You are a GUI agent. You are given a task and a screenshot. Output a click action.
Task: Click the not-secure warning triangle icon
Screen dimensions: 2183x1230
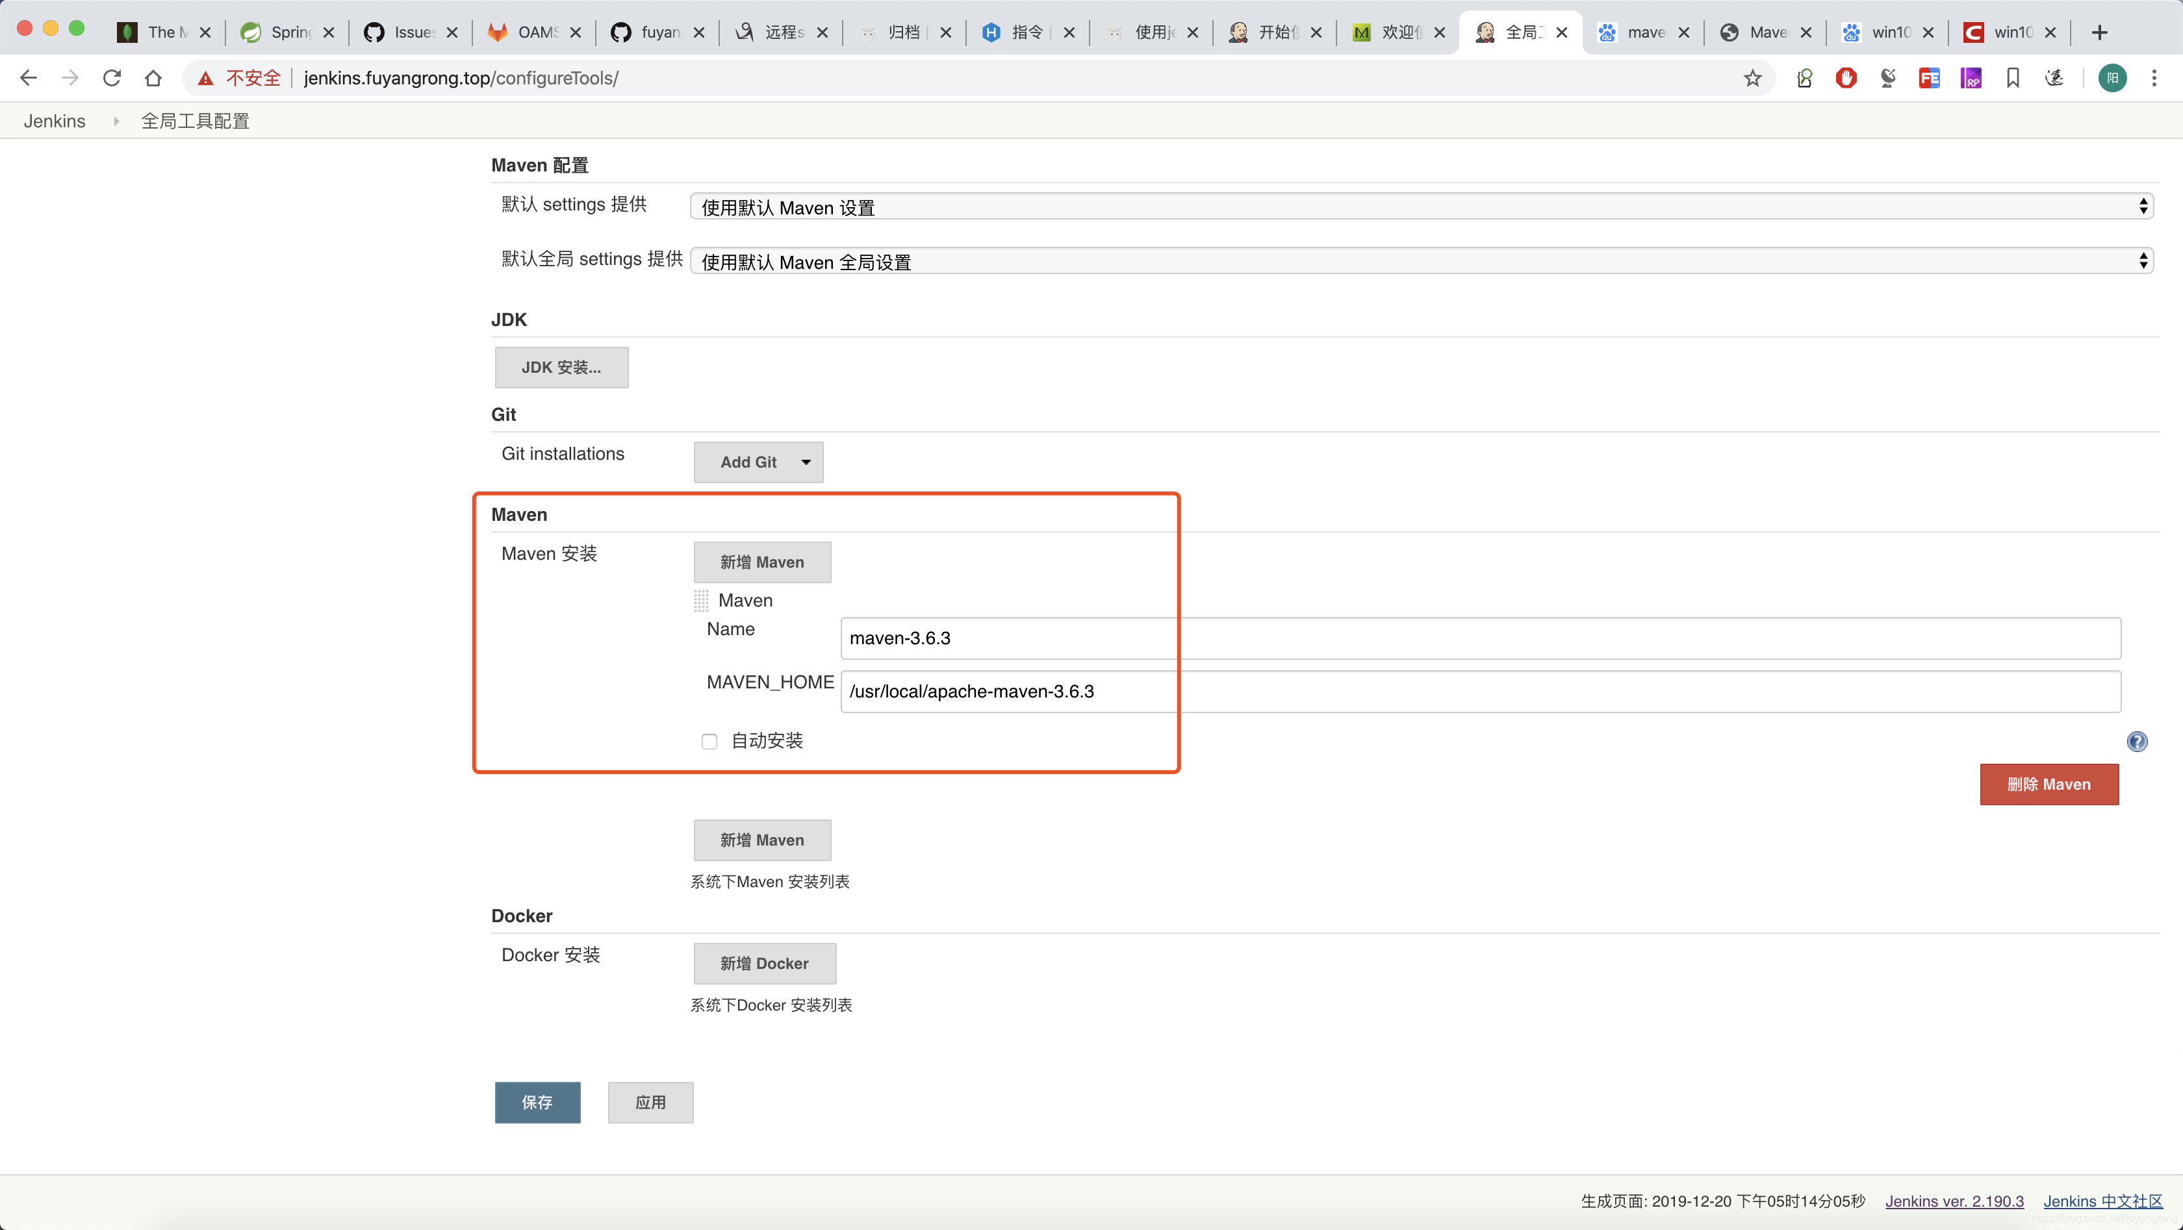(x=205, y=78)
